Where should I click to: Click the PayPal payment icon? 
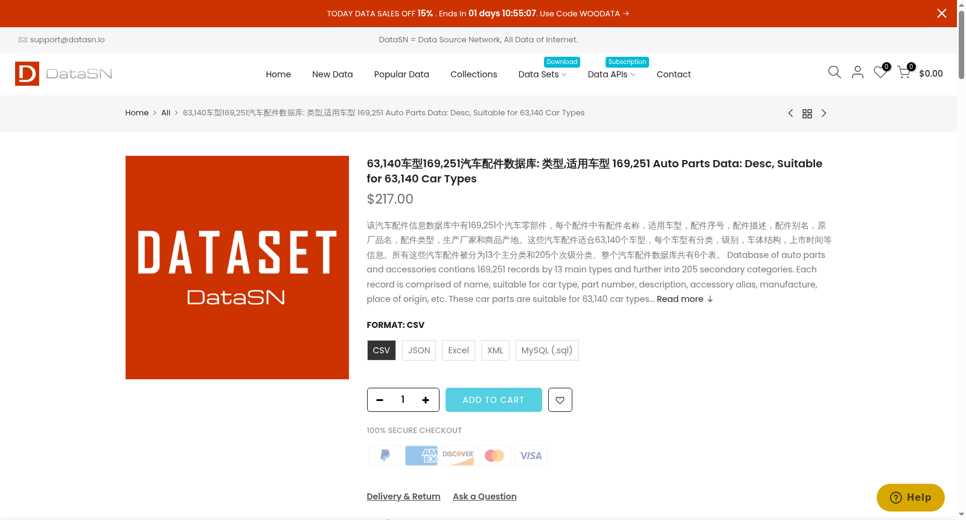[x=385, y=455]
